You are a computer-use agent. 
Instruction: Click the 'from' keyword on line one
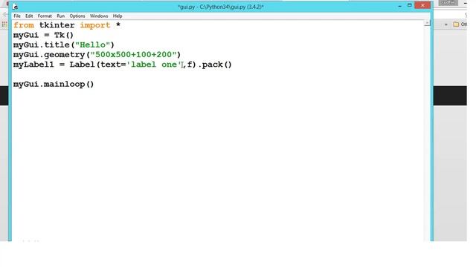click(x=24, y=25)
